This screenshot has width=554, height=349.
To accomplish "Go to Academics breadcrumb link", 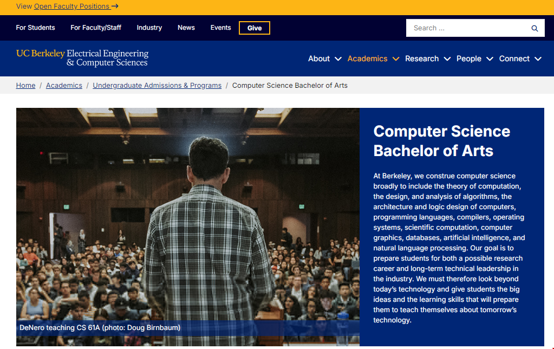I will (64, 86).
